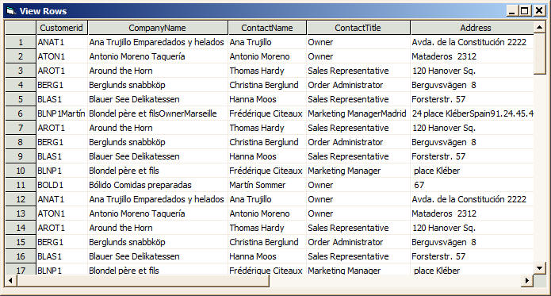Select row header 5
Viewport: 551px width, 296px height.
click(x=21, y=99)
